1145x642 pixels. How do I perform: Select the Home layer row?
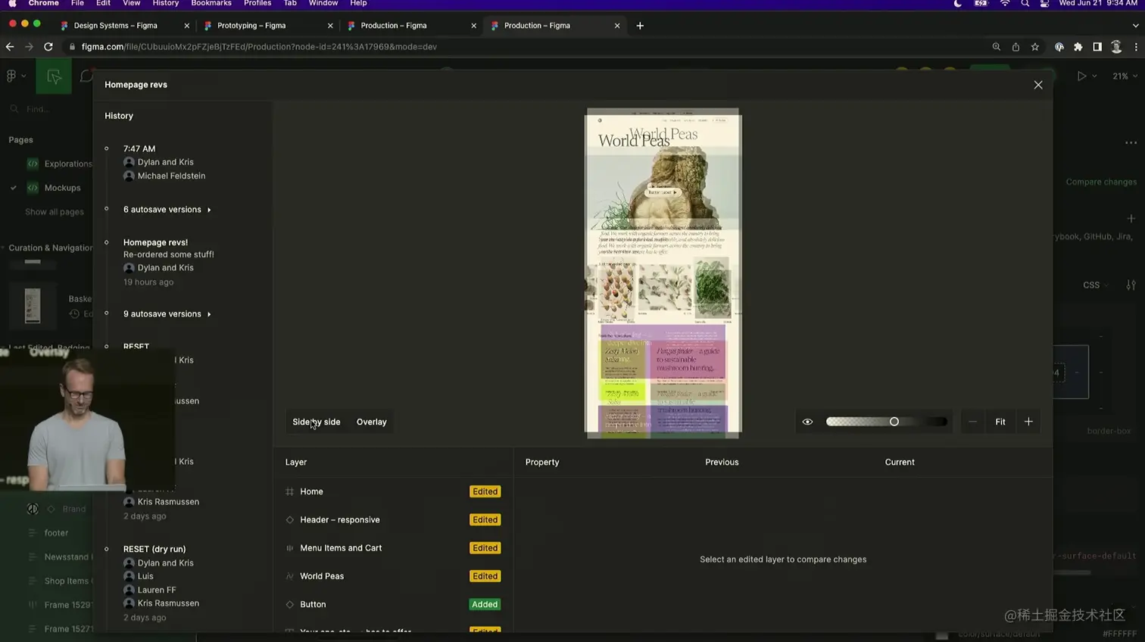[393, 491]
